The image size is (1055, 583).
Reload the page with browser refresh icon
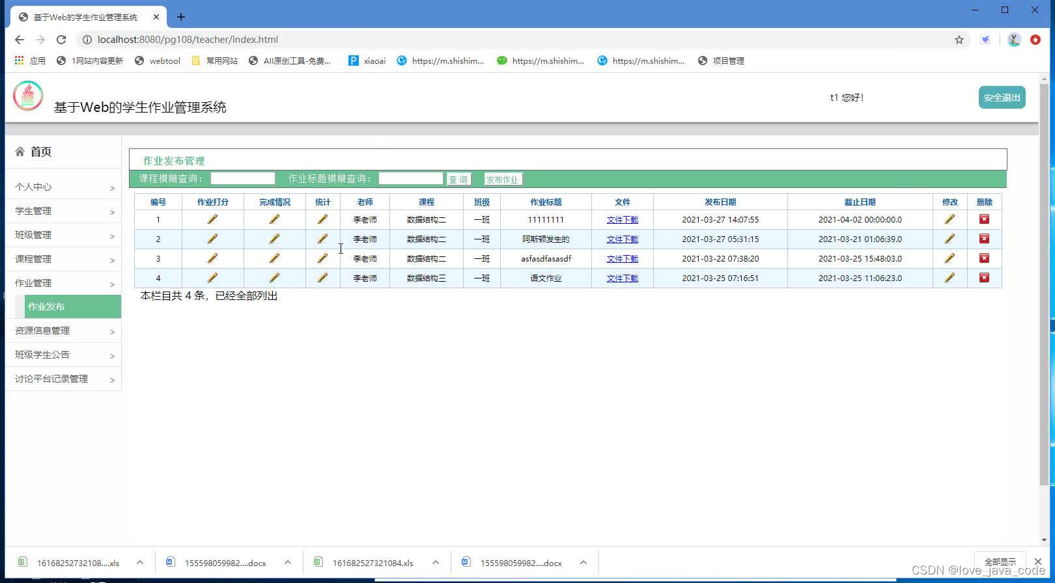tap(61, 40)
